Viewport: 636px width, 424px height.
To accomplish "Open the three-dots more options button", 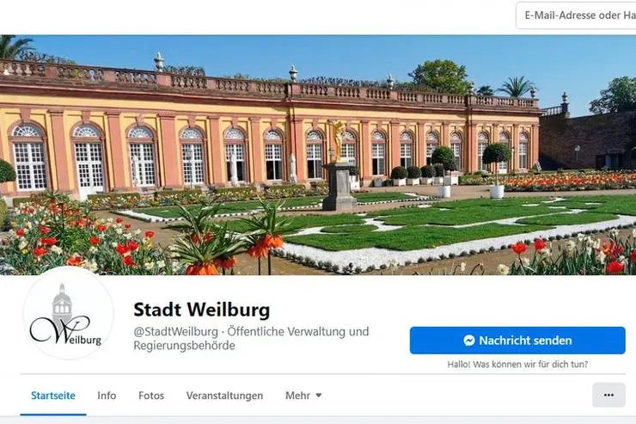I will click(608, 395).
